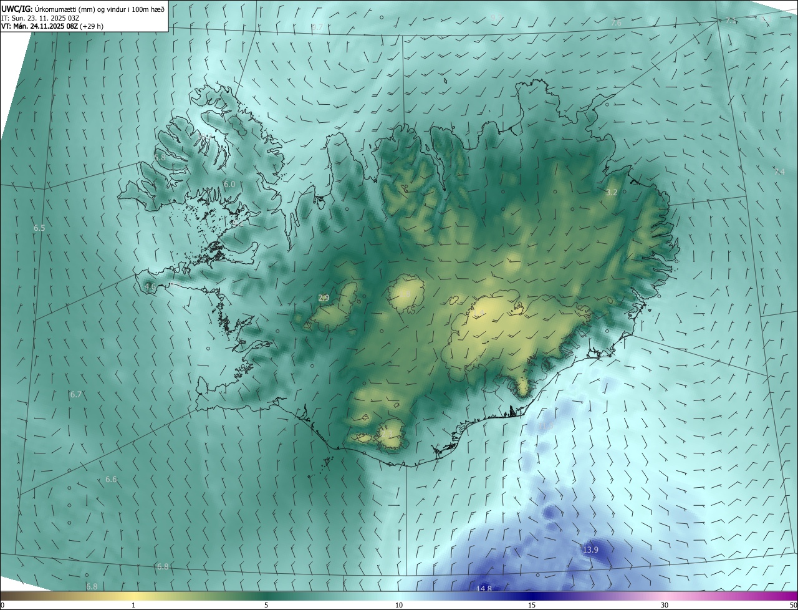Click the 13.9 value in the dark blue area
798x610 pixels.
(x=590, y=549)
